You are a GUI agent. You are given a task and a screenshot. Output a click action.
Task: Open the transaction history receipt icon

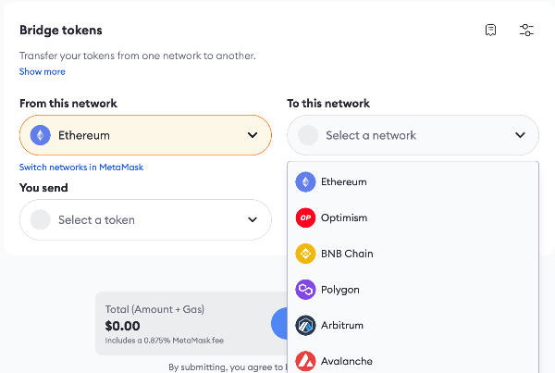pyautogui.click(x=491, y=31)
